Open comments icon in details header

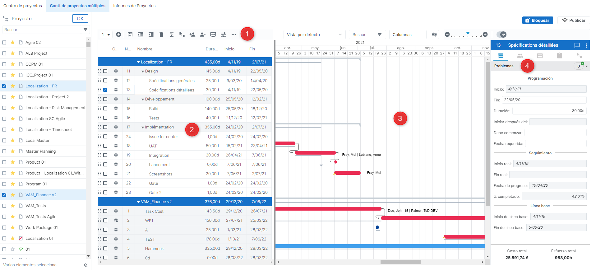pos(577,45)
